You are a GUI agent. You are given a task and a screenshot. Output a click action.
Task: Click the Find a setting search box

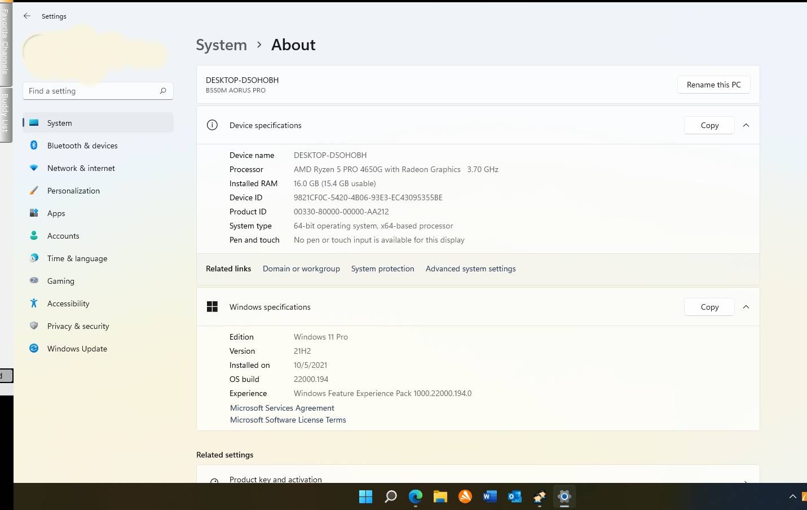(98, 91)
